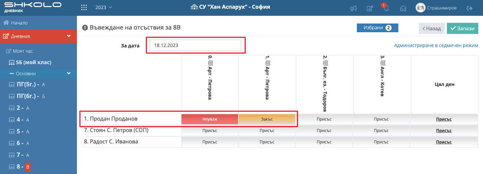Image resolution: width=483 pixels, height=174 pixels.
Task: Open Моят час in sidebar
Action: (x=20, y=51)
